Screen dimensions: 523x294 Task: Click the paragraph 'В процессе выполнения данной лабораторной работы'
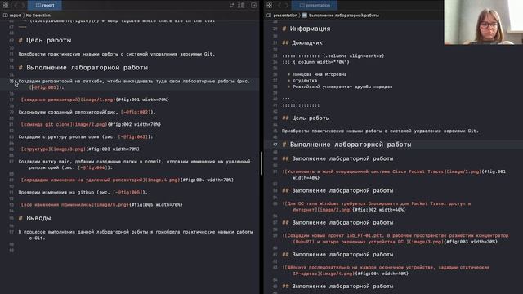(136, 234)
